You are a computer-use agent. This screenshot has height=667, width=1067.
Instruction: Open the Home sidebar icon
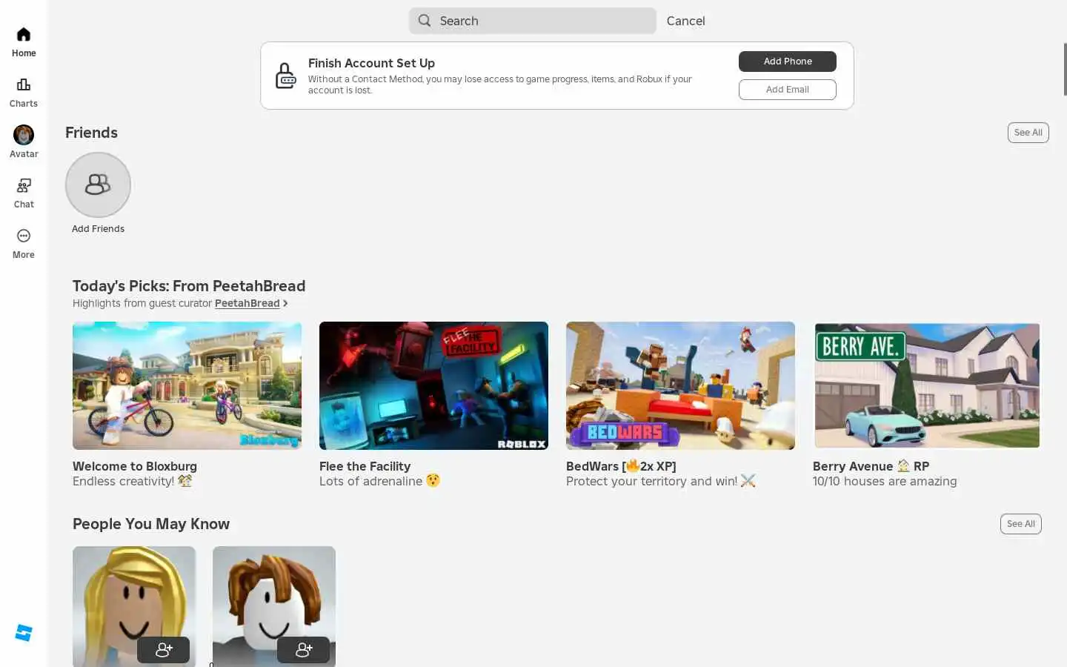tap(24, 35)
